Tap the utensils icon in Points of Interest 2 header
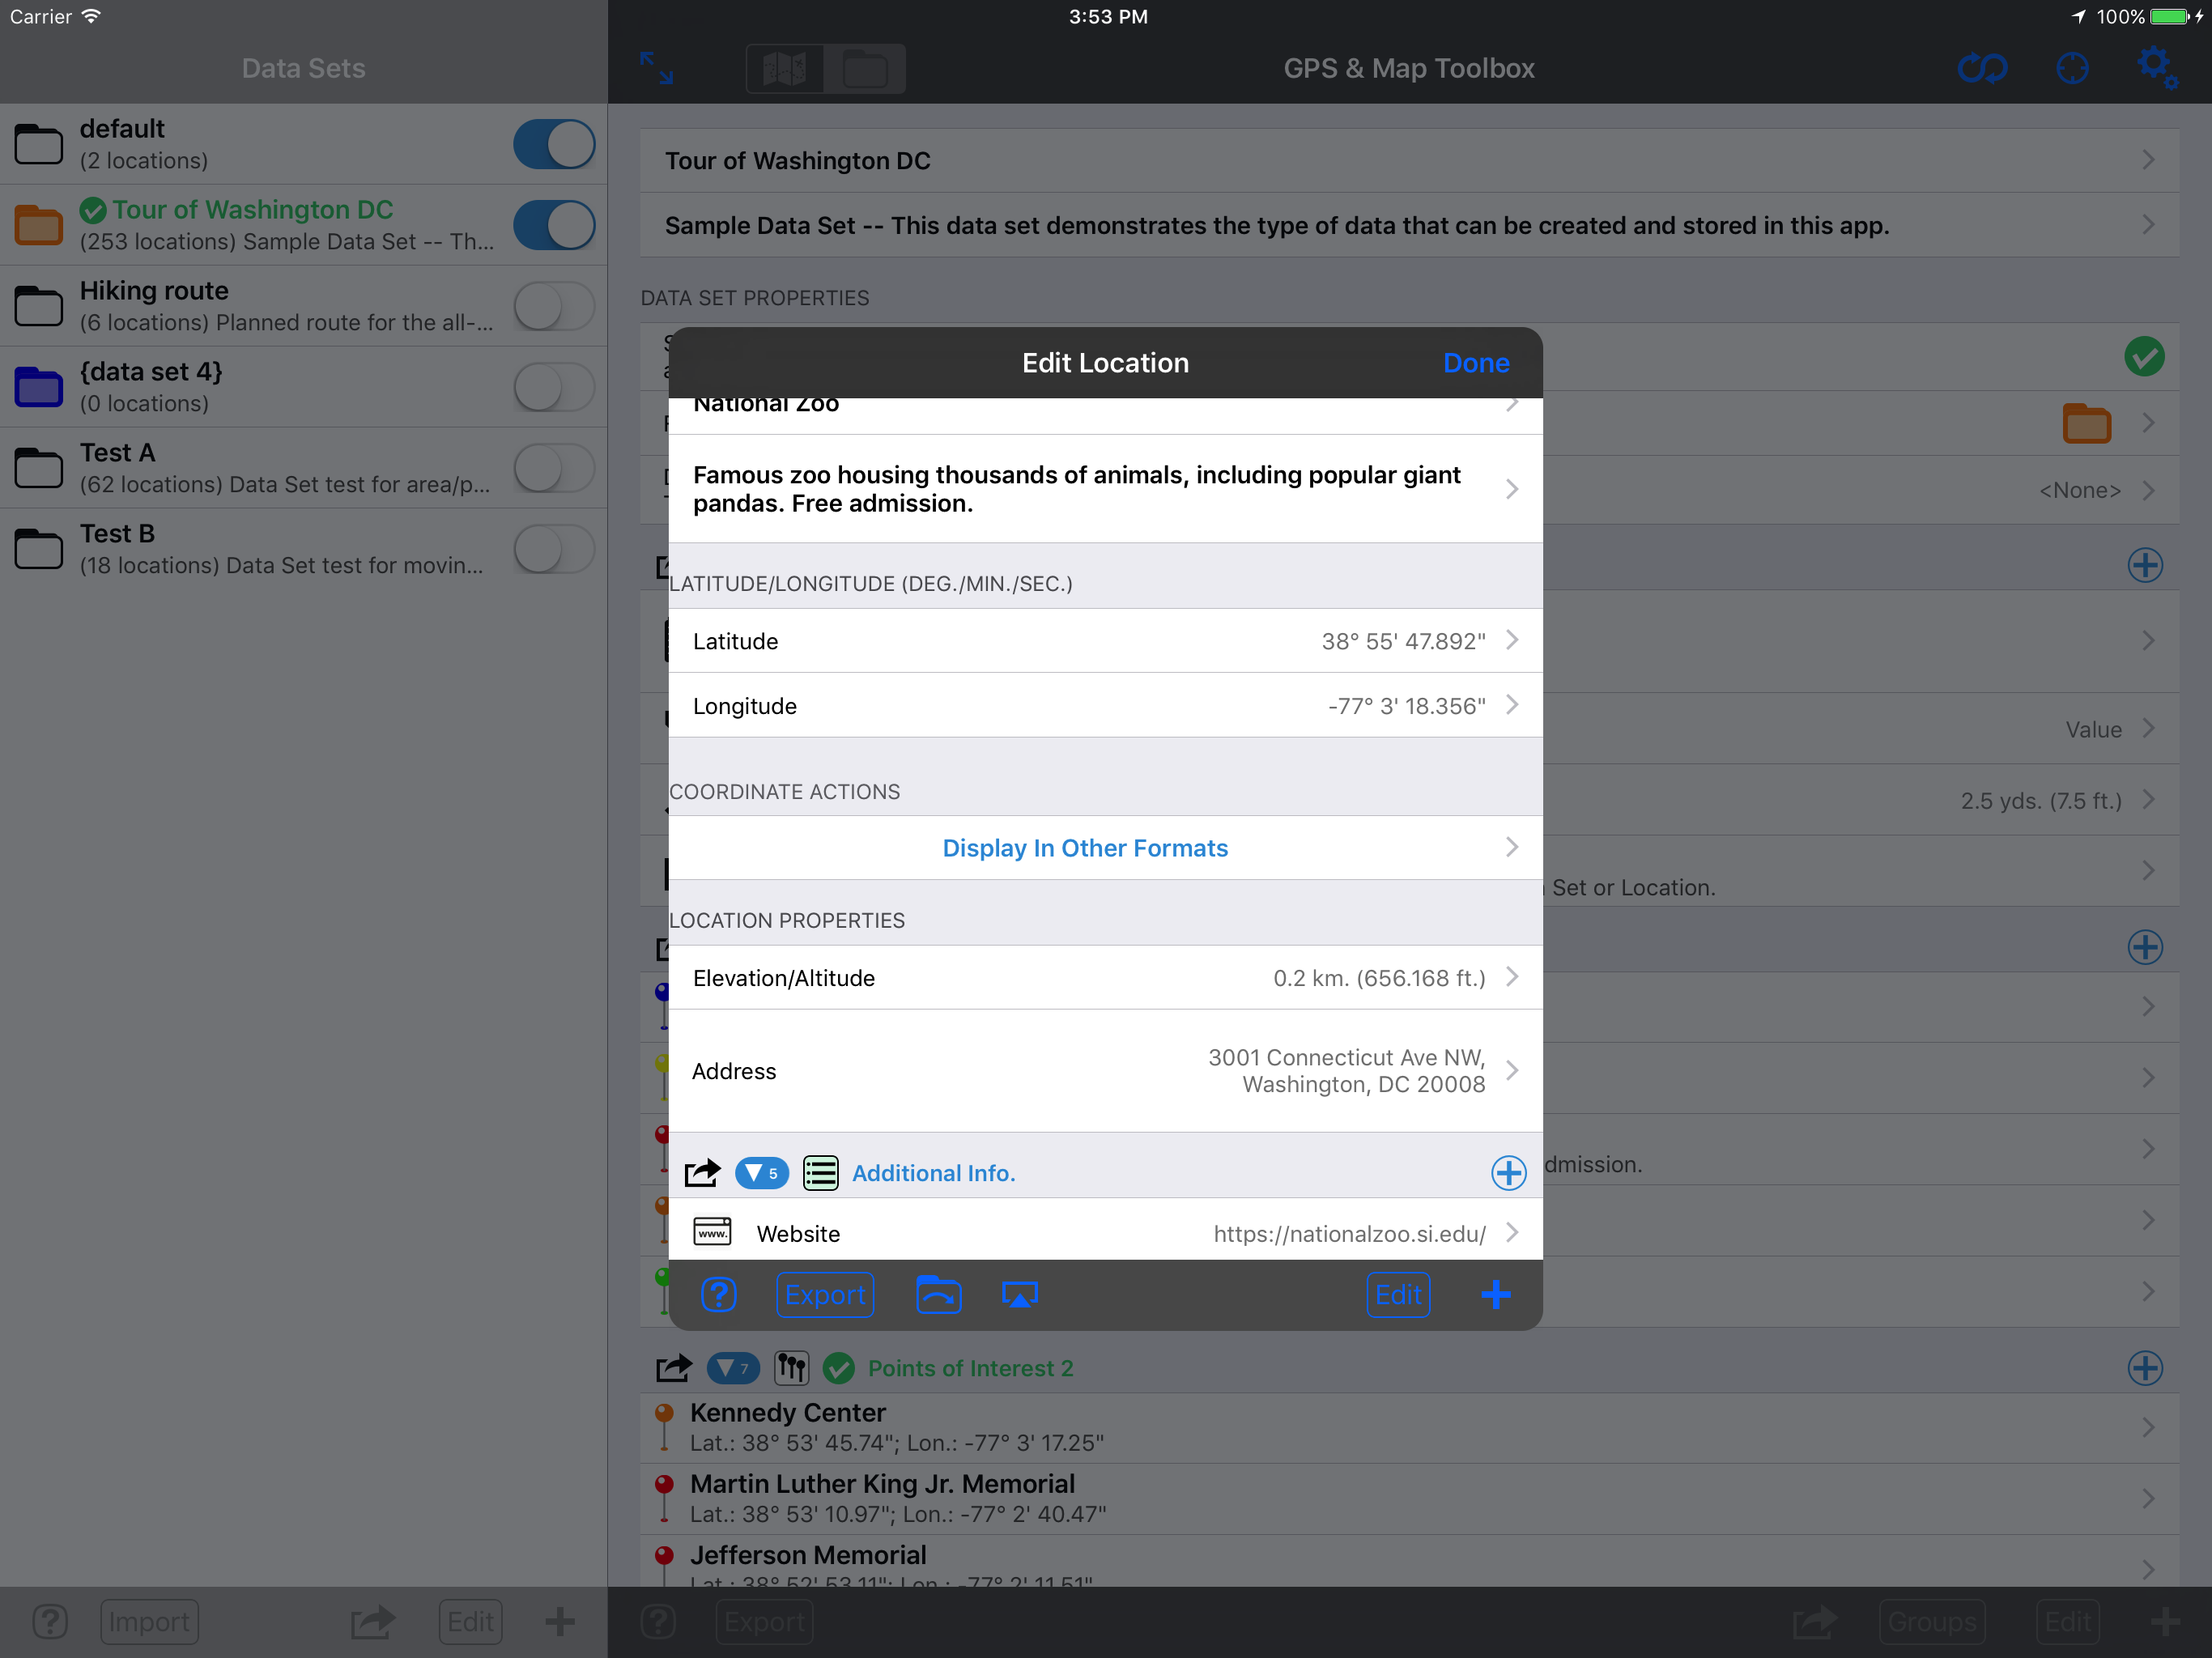This screenshot has width=2212, height=1658. tap(792, 1367)
